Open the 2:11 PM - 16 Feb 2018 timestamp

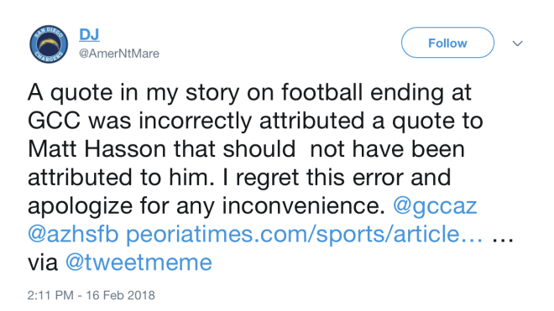(91, 295)
